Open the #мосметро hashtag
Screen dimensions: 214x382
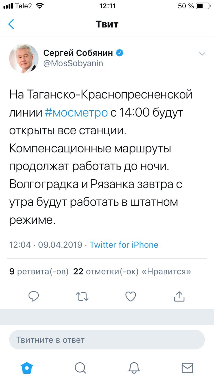(76, 113)
